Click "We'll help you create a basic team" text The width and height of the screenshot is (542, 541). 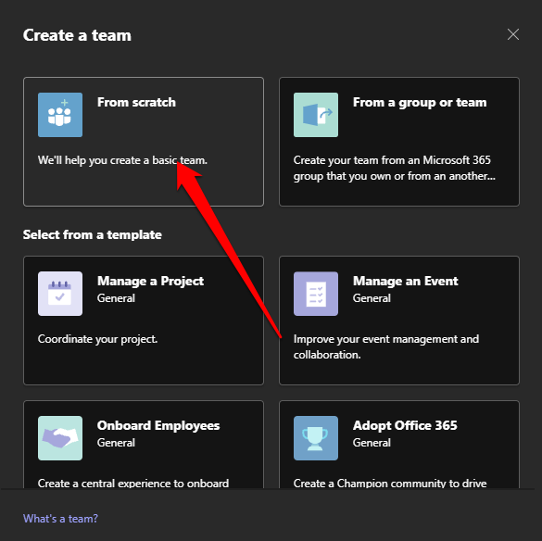[x=122, y=160]
